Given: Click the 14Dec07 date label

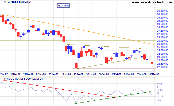Looking at the screenshot, I should pyautogui.click(x=16, y=74).
